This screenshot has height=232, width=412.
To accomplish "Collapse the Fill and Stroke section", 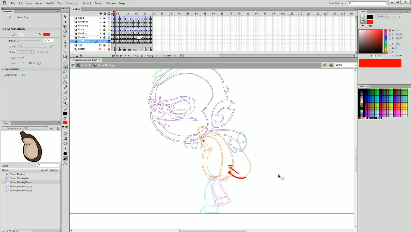I will coord(3,29).
